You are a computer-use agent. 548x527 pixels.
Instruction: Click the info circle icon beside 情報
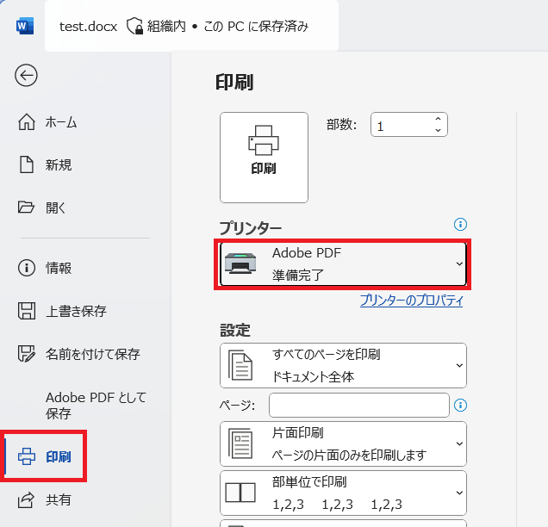(27, 268)
